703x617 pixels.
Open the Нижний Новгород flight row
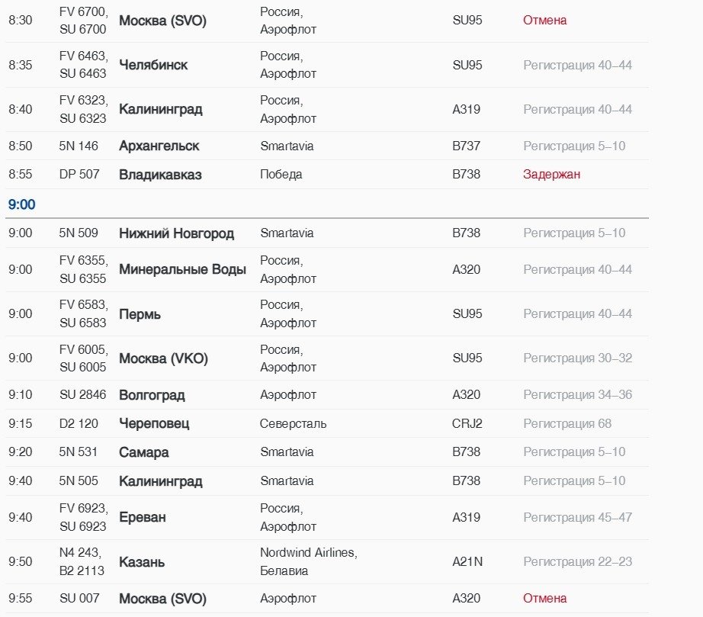pos(176,233)
